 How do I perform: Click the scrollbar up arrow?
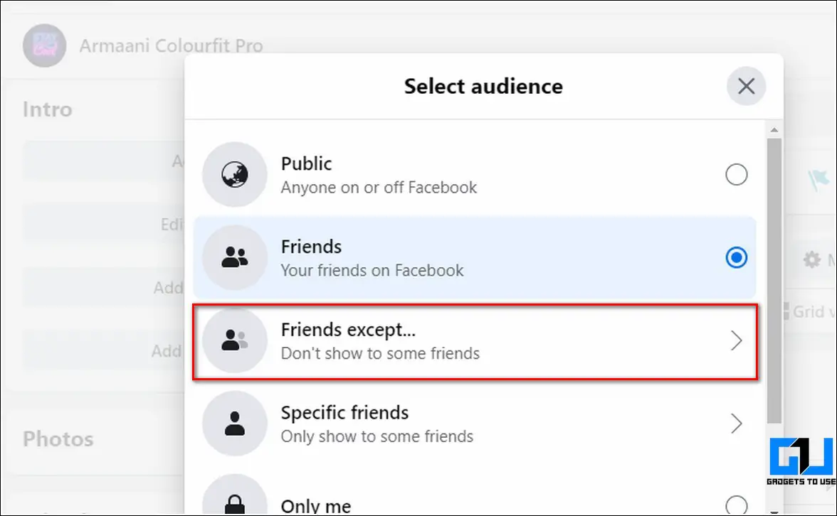pos(774,129)
